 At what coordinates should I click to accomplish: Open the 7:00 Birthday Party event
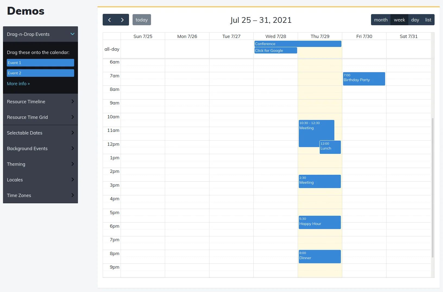tap(364, 79)
